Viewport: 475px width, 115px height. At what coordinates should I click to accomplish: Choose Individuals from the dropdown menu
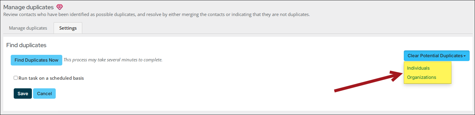point(418,68)
